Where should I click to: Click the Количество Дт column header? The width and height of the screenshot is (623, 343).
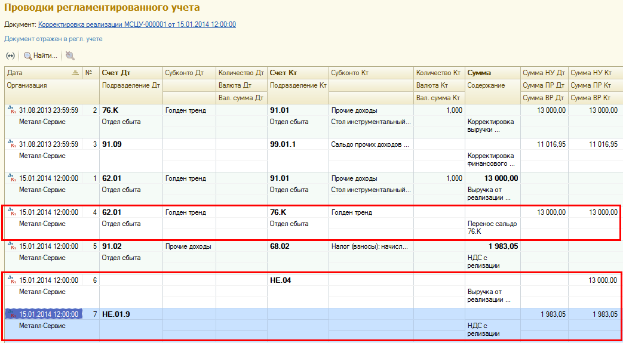(241, 73)
